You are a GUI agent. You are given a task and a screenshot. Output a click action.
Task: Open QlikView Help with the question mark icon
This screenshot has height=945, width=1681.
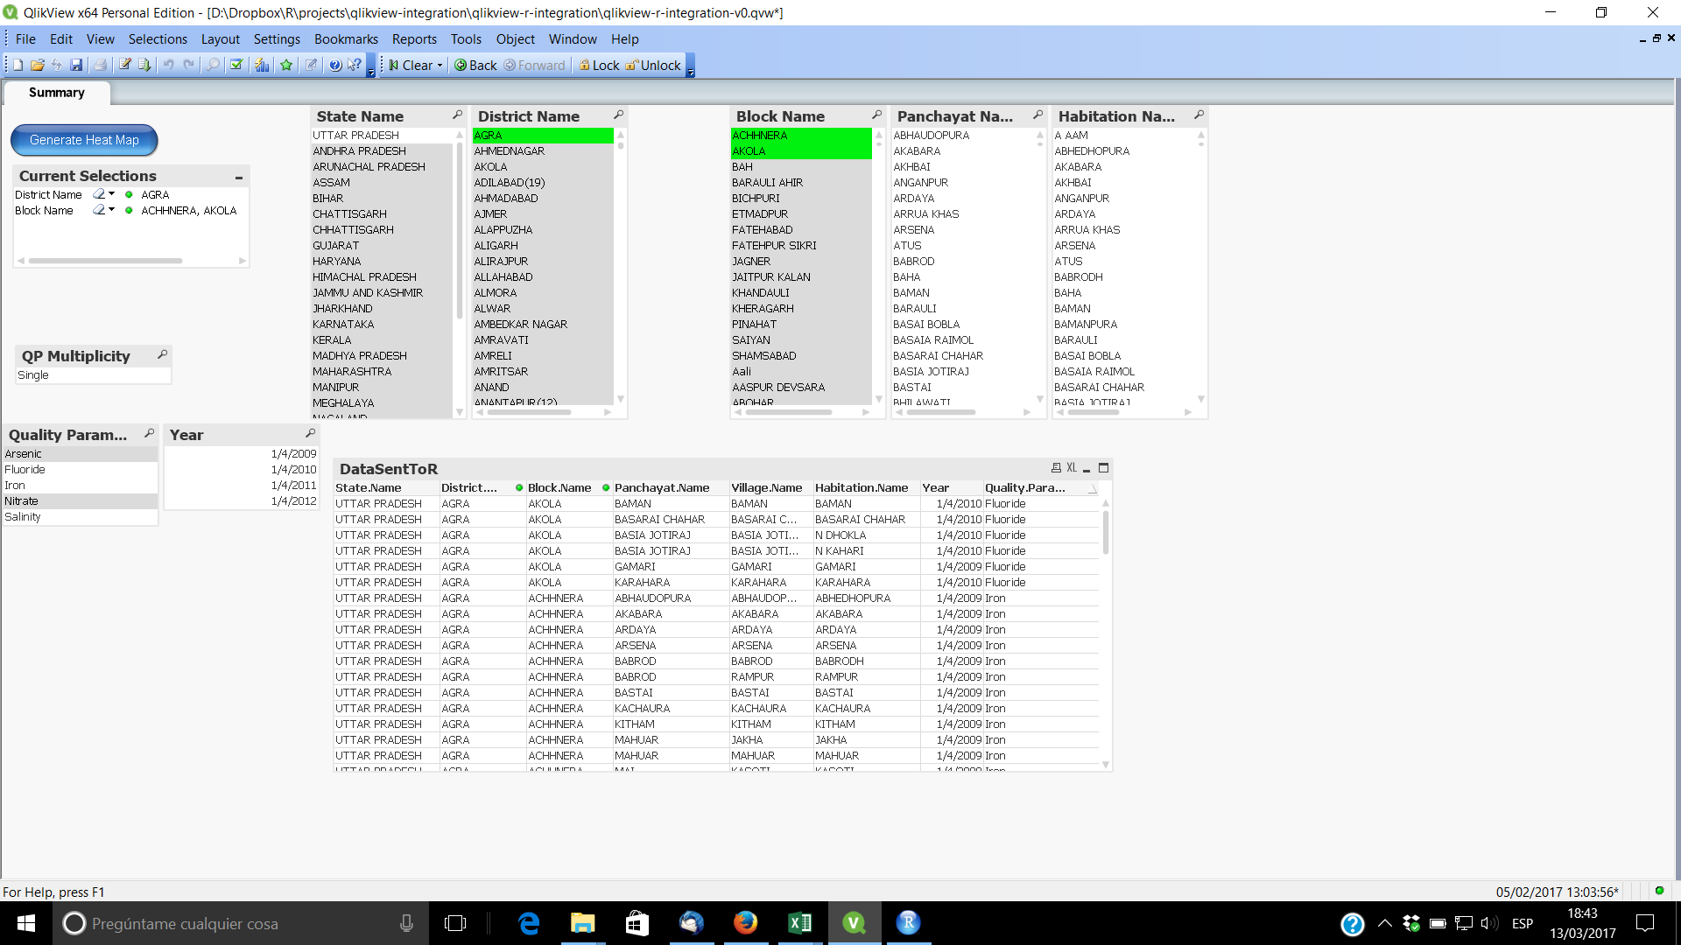tap(335, 65)
